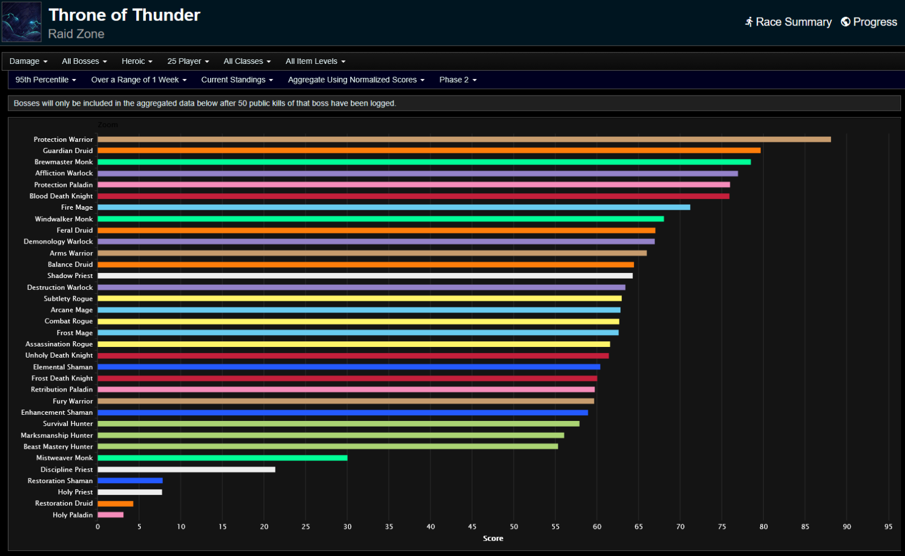This screenshot has width=905, height=556.
Task: Open the Heroic difficulty dropdown
Action: click(x=137, y=61)
